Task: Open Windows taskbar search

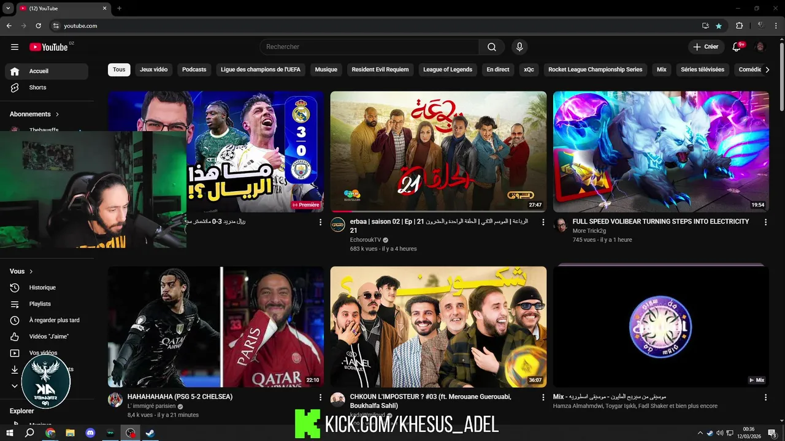Action: tap(29, 433)
